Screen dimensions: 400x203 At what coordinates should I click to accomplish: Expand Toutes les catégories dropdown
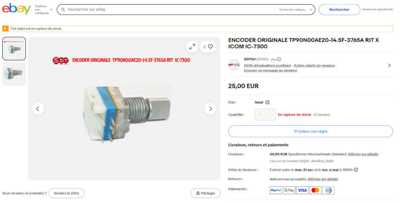[x=295, y=10]
